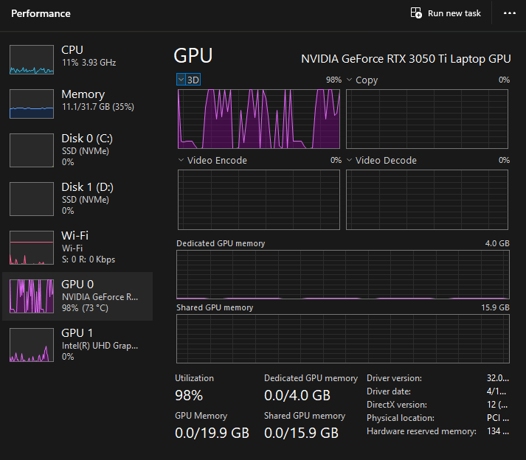The image size is (526, 460).
Task: Click the Copy engine graph area
Action: (x=427, y=119)
